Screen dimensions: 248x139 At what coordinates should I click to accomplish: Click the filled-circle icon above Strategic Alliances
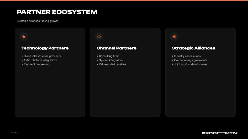tap(174, 37)
